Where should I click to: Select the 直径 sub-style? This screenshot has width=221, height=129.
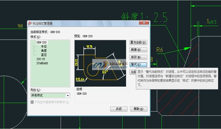(44, 55)
